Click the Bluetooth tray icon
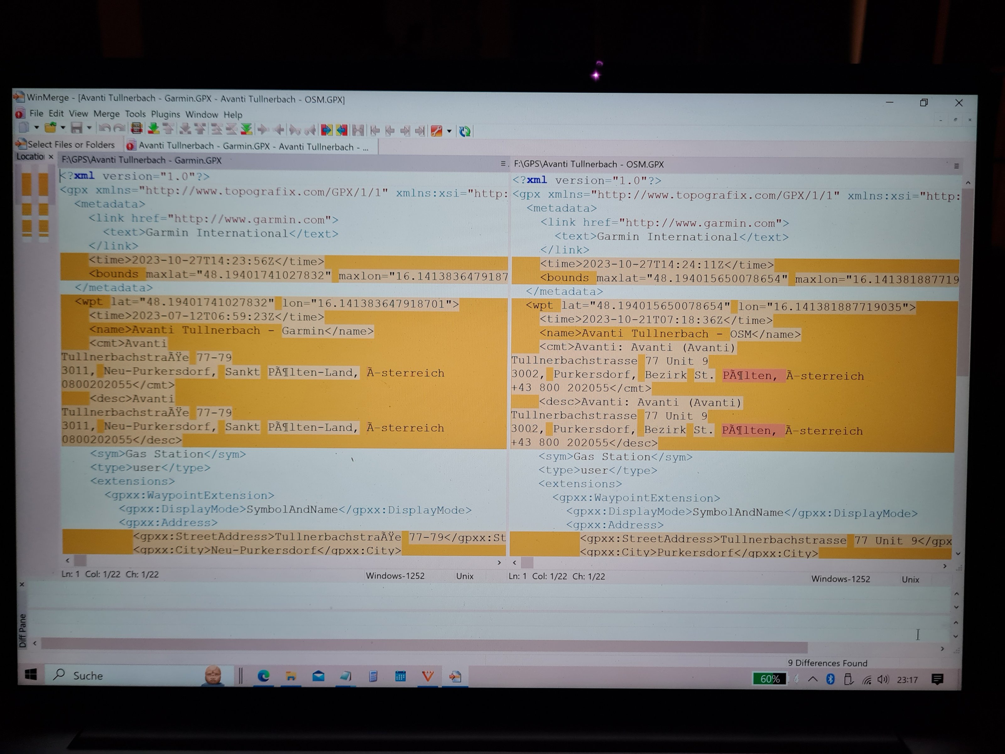 [x=830, y=680]
